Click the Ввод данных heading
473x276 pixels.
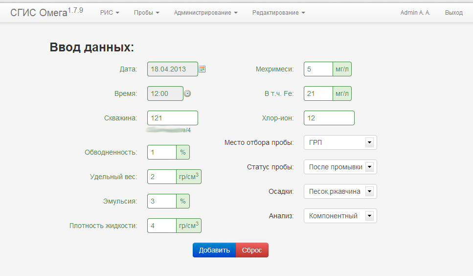[91, 47]
